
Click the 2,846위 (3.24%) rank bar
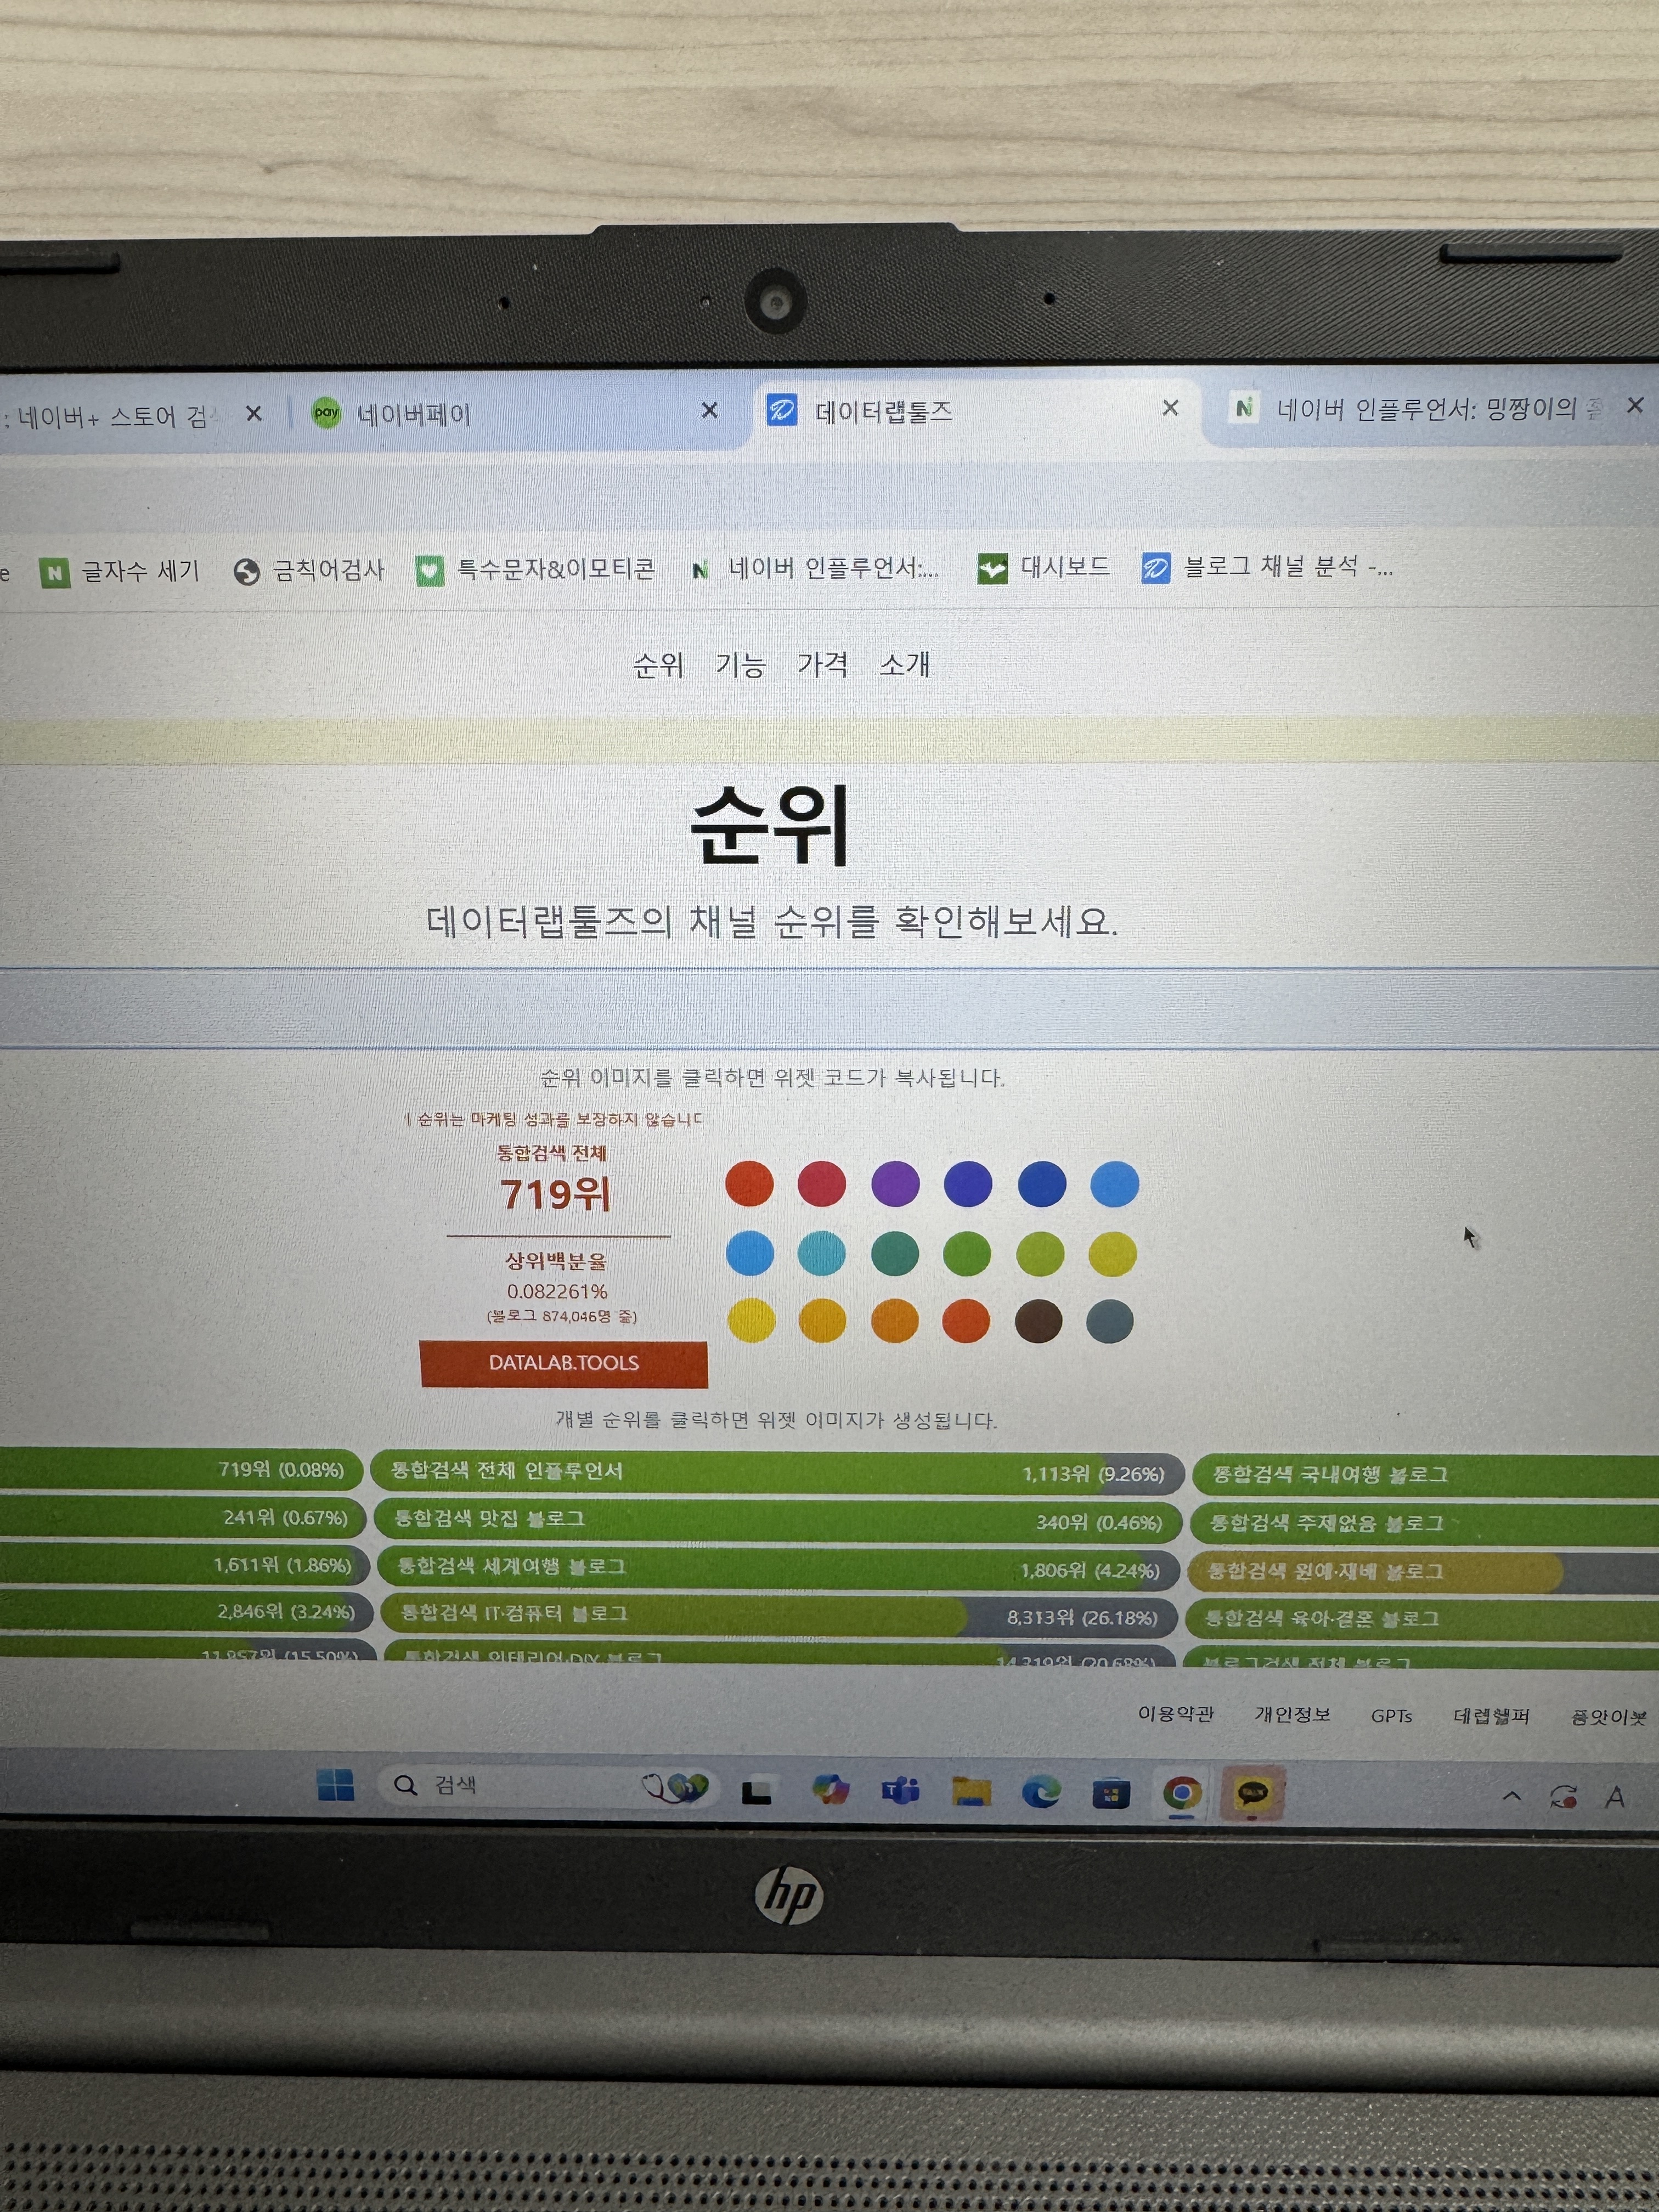pyautogui.click(x=186, y=1612)
